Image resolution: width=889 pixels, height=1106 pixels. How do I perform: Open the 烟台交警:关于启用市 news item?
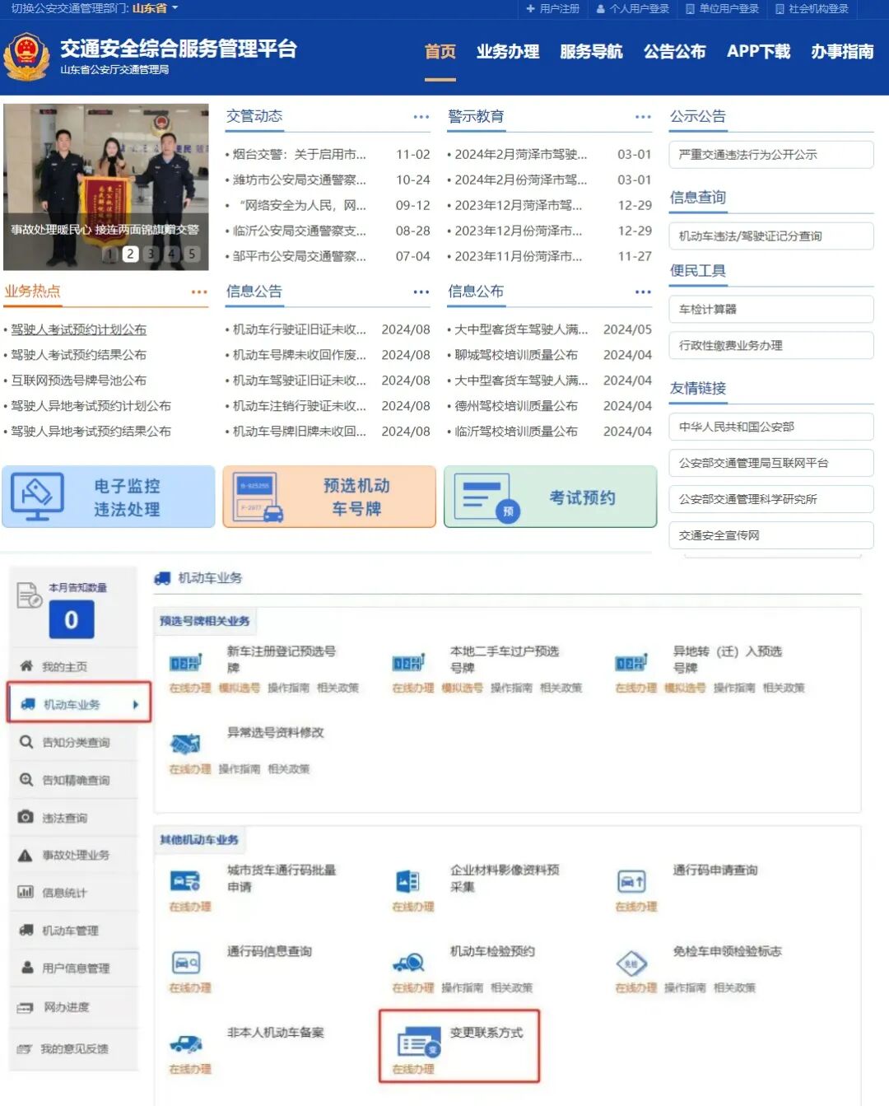(300, 154)
